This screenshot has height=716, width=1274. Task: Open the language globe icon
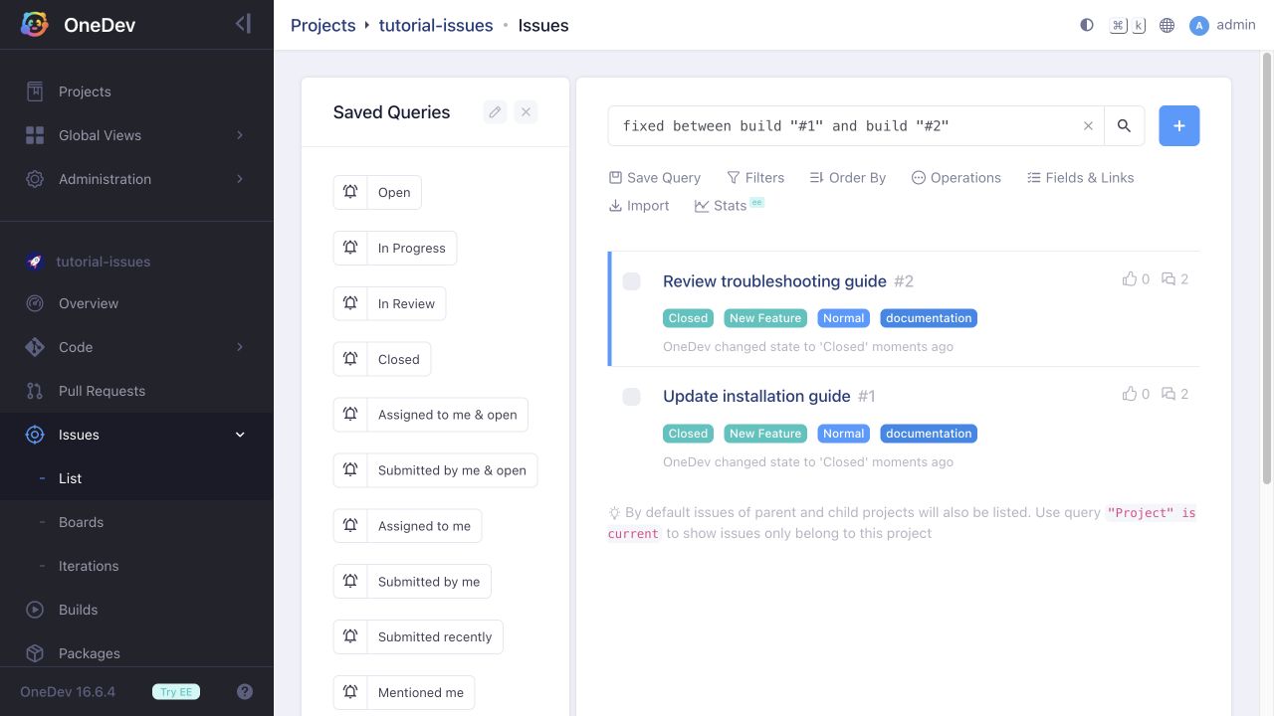point(1168,25)
